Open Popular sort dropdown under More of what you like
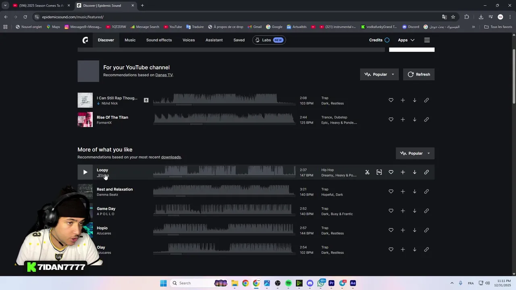This screenshot has height=290, width=516. click(415, 153)
